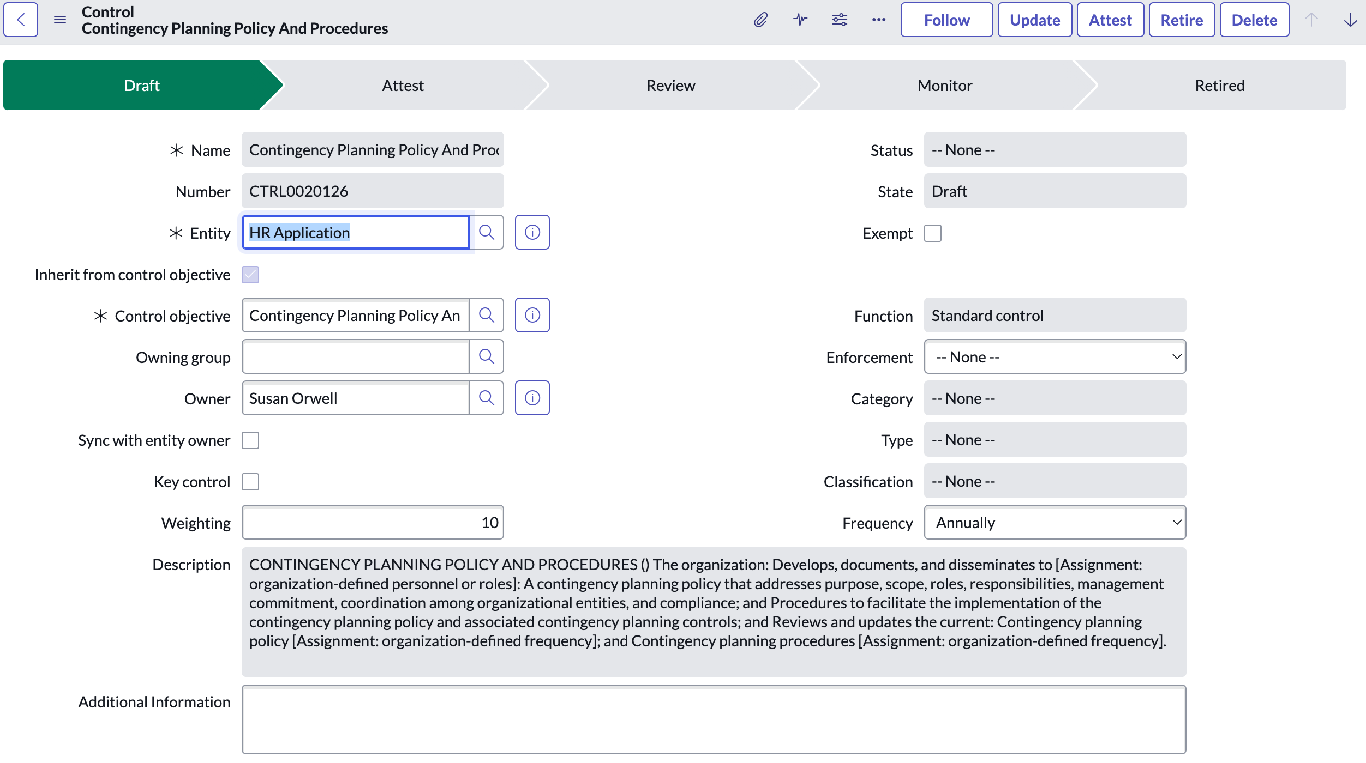Tick the Exempt checkbox
The width and height of the screenshot is (1366, 763).
pos(933,233)
